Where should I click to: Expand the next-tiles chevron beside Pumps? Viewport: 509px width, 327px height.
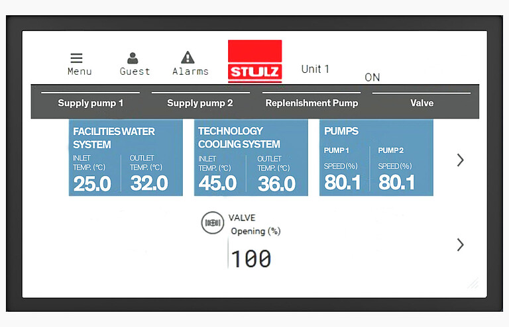(x=461, y=160)
